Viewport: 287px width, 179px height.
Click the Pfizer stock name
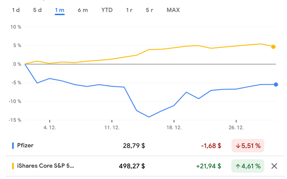coord(25,145)
